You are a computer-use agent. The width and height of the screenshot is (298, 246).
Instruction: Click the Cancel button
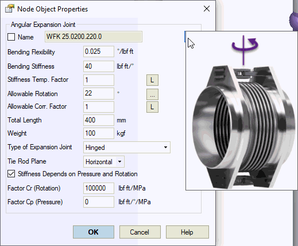[x=140, y=232]
